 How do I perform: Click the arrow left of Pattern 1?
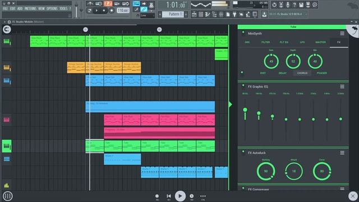coord(160,15)
